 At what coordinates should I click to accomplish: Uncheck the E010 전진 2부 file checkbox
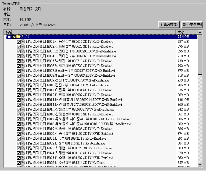click(19, 85)
